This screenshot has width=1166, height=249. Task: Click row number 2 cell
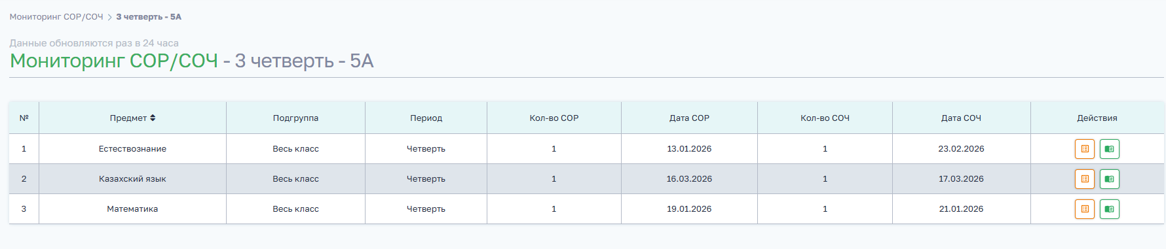pos(24,179)
